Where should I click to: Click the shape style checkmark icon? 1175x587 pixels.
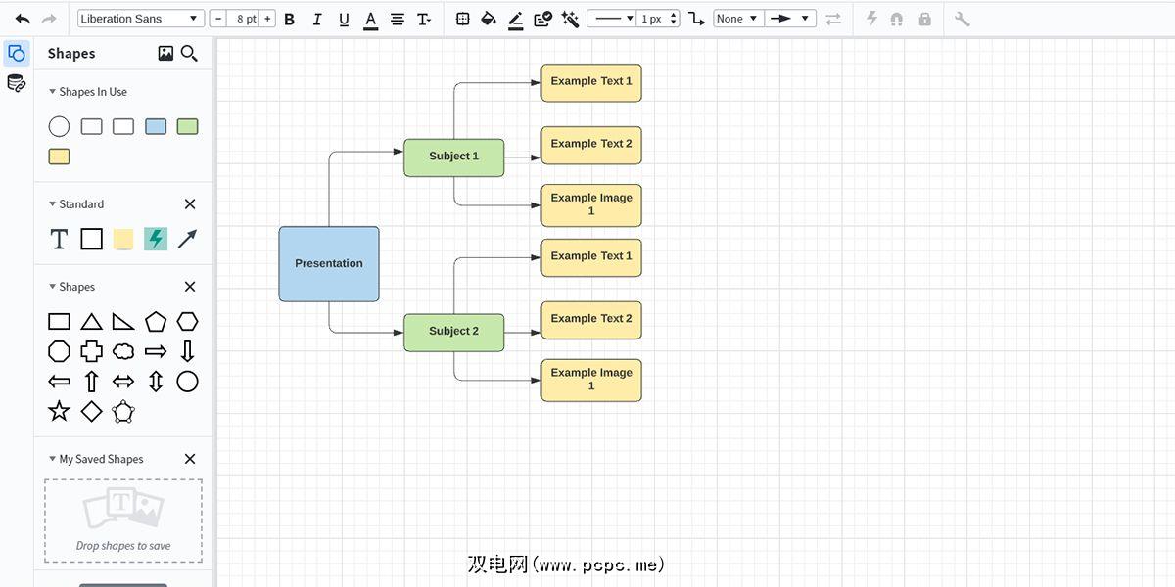pos(542,19)
